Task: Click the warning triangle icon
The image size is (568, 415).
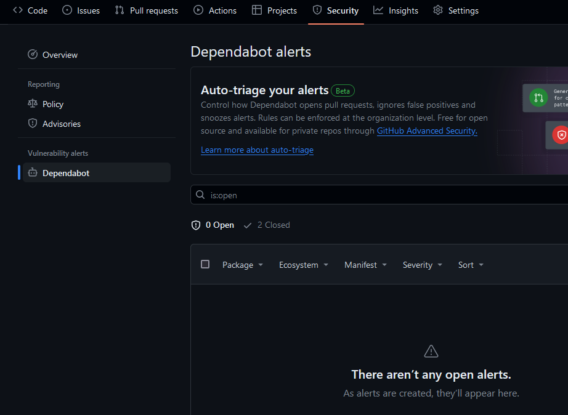Action: (431, 351)
